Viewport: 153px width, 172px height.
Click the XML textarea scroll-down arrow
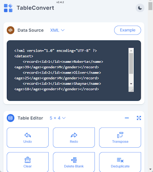(131, 84)
